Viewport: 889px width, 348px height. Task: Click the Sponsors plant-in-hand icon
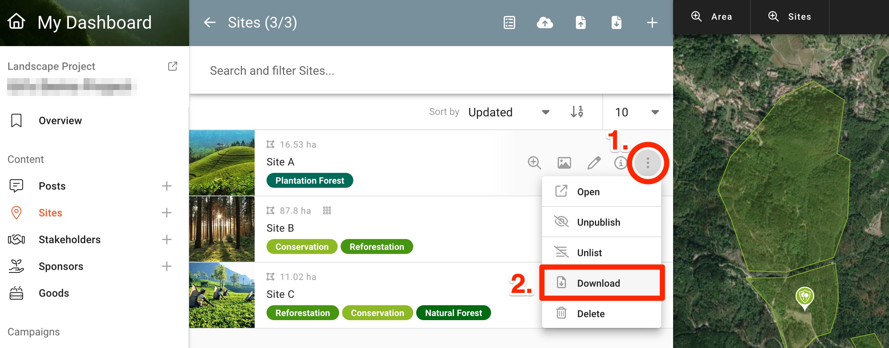[16, 266]
